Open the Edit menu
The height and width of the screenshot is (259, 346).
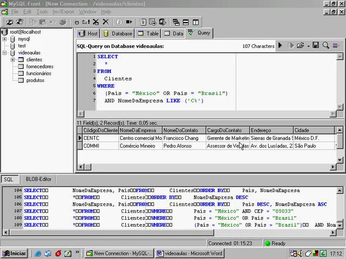[28, 12]
